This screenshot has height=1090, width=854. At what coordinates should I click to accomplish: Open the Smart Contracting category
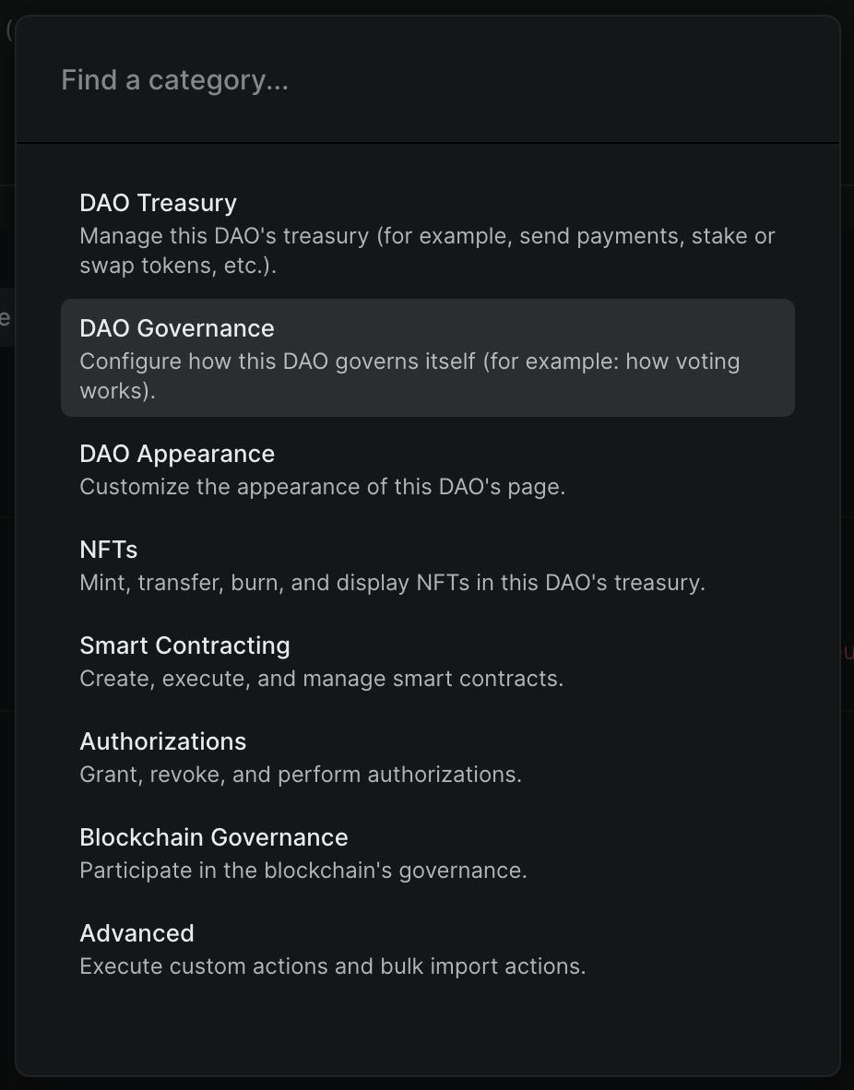point(184,646)
